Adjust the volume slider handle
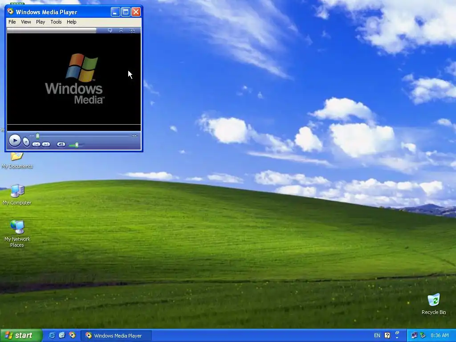The image size is (456, 342). tap(77, 145)
